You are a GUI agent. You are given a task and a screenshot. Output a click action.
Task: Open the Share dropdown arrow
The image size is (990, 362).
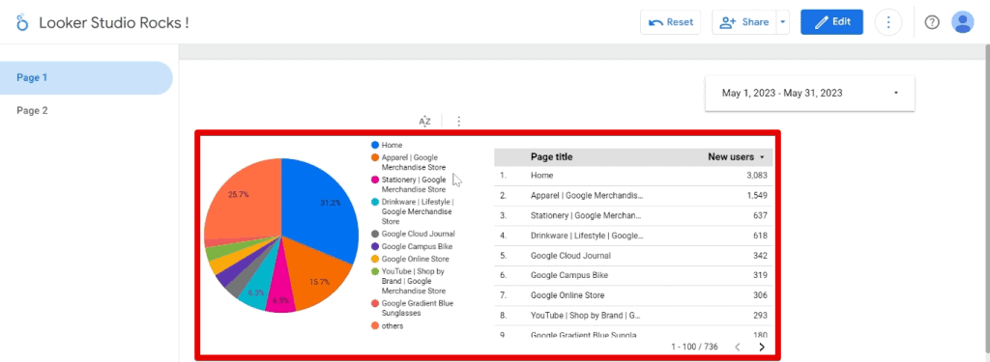tap(783, 22)
